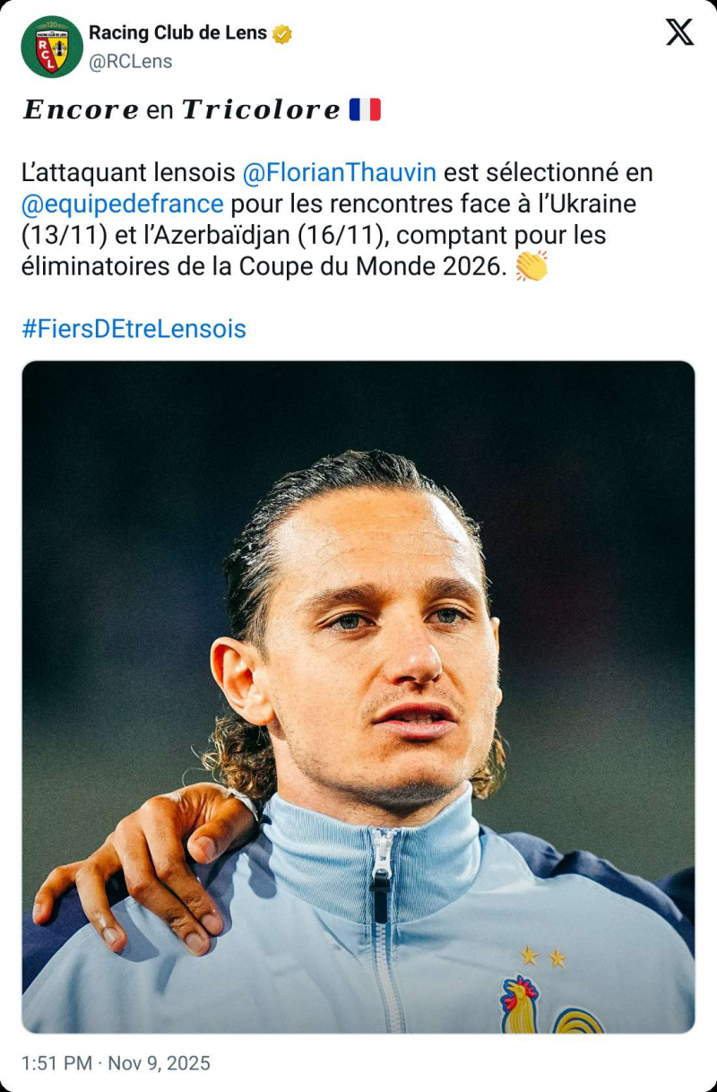Click the hand resting on the shoulder

(x=143, y=868)
